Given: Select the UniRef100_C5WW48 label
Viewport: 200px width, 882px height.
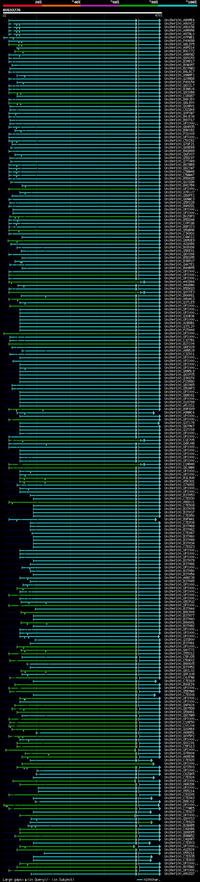Looking at the screenshot, I should click(x=179, y=171).
